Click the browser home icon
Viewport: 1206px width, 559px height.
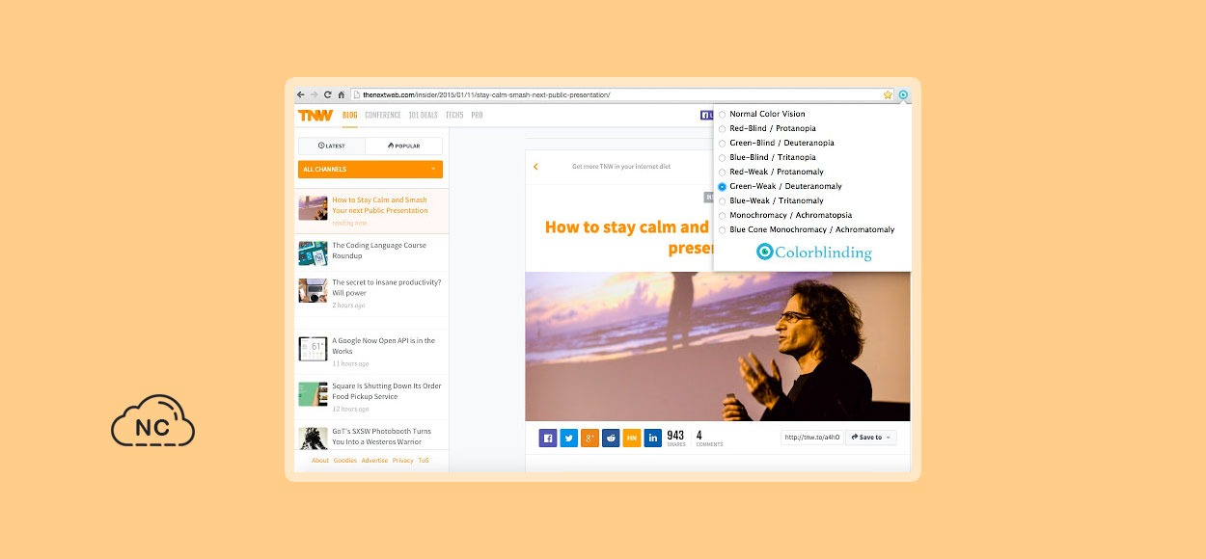[342, 94]
